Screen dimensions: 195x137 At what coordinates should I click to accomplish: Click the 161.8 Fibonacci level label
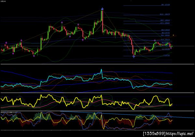(165, 14)
